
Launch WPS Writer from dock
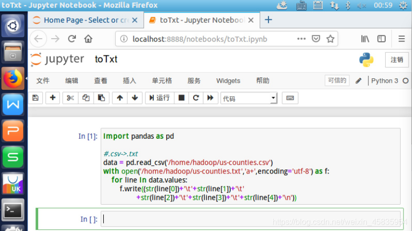[x=13, y=105]
